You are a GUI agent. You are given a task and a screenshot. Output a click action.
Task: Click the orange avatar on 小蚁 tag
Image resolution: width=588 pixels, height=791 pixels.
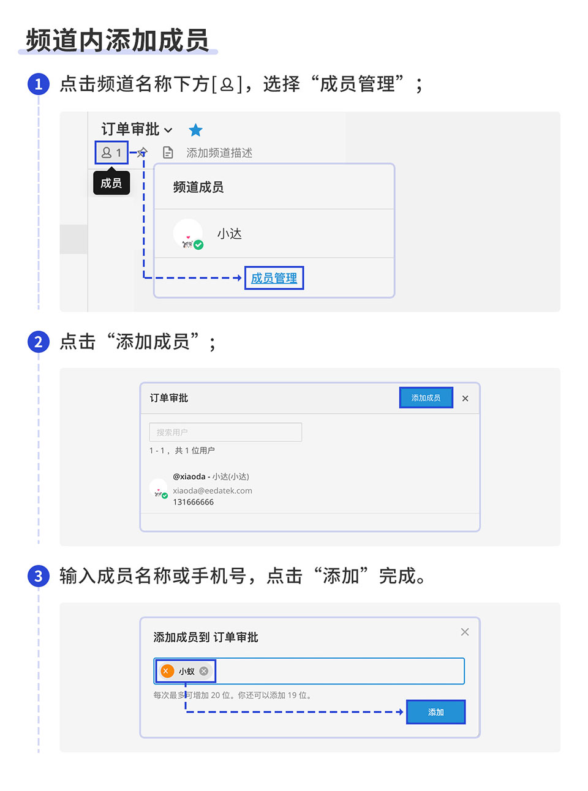(166, 671)
